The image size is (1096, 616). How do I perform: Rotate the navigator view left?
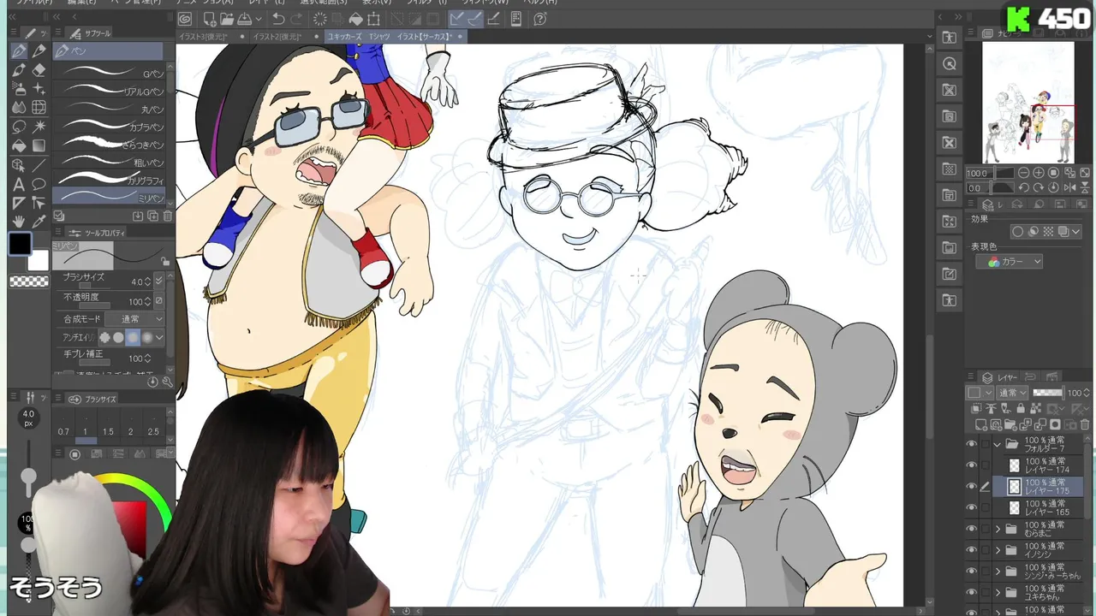tap(1024, 187)
